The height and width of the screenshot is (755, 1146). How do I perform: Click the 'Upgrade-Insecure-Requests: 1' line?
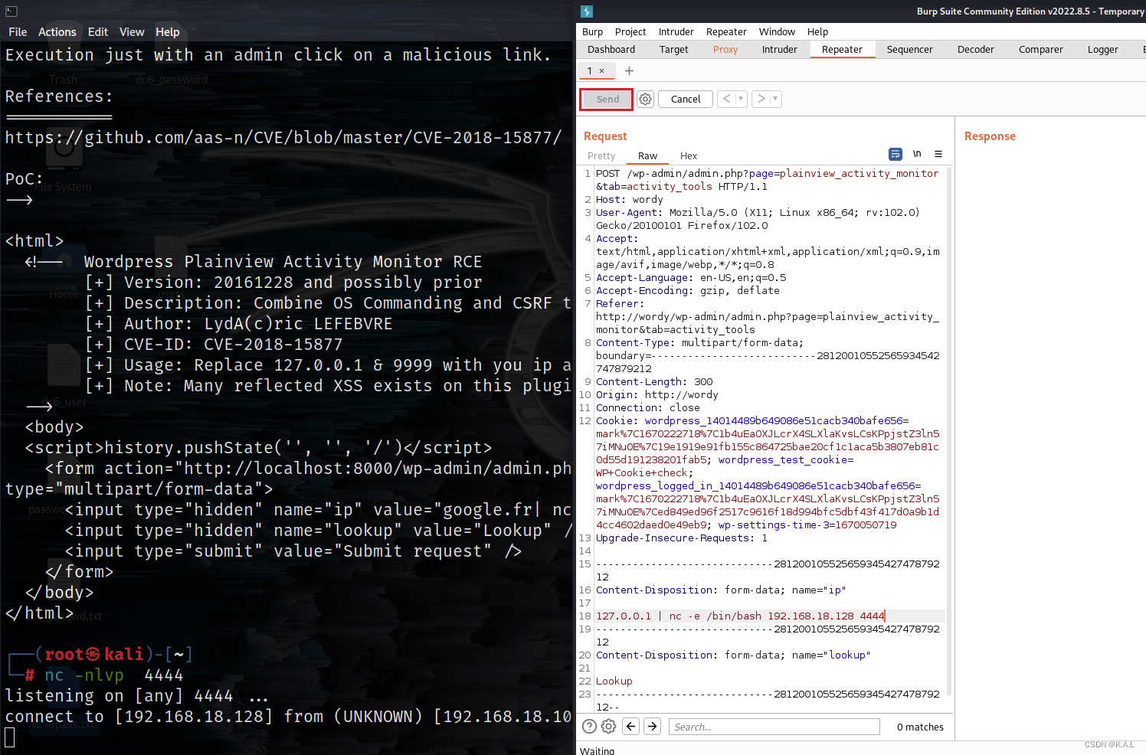pos(682,538)
